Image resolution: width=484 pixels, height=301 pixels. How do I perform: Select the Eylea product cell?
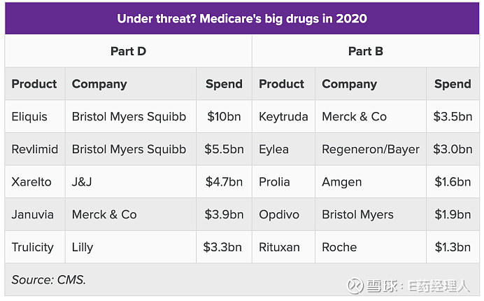pyautogui.click(x=273, y=149)
